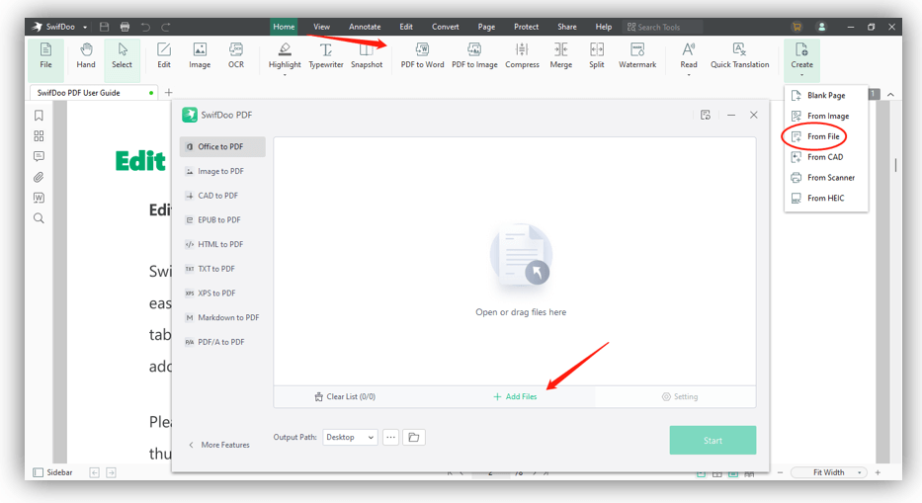Image resolution: width=922 pixels, height=503 pixels.
Task: Open the search panel in left sidebar
Action: click(39, 218)
